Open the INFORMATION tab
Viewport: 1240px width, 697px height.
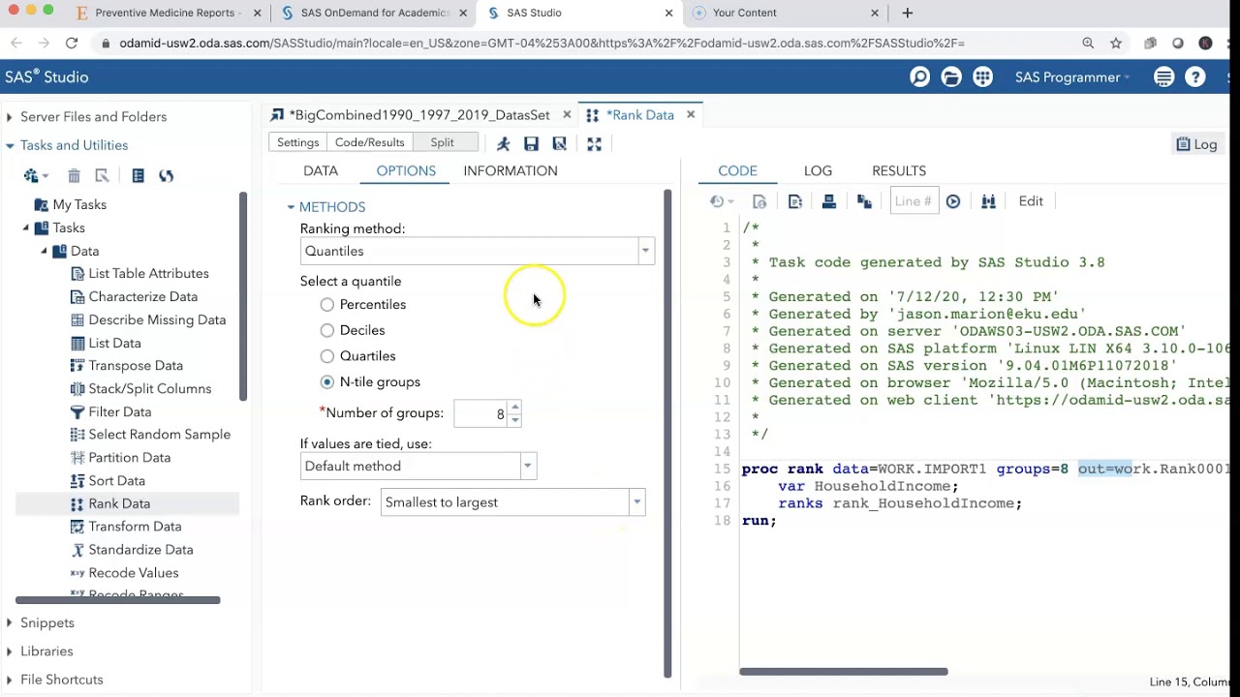click(x=511, y=170)
